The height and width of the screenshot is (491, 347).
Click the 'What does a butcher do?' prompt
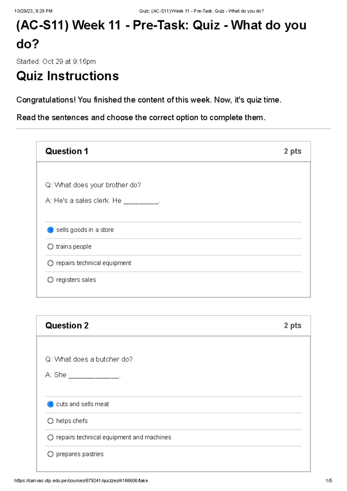click(89, 359)
